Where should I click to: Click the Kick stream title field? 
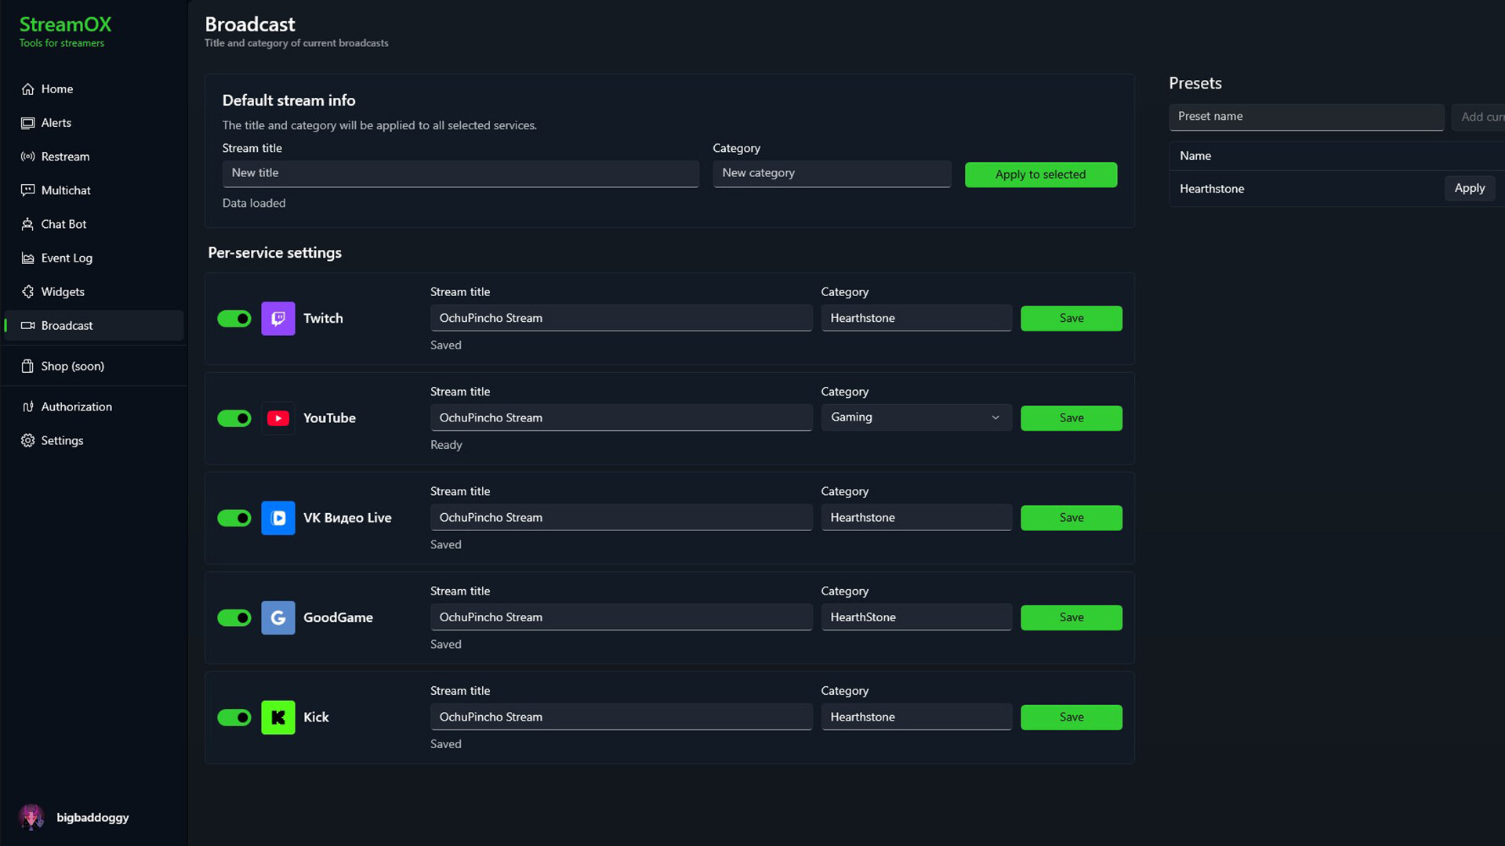621,717
